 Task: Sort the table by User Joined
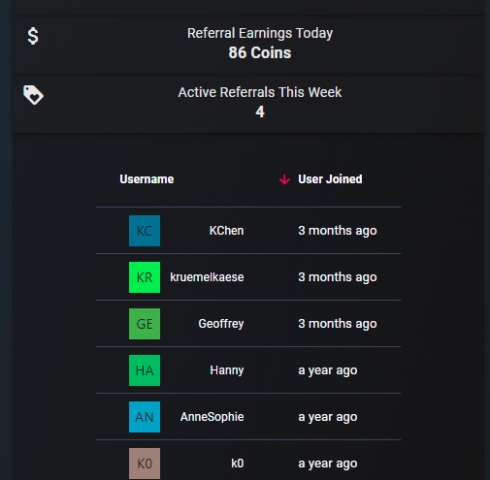[x=330, y=179]
